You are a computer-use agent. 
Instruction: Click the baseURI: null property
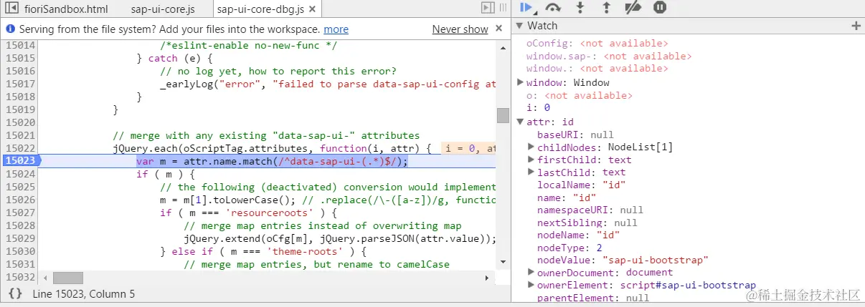[x=575, y=135]
